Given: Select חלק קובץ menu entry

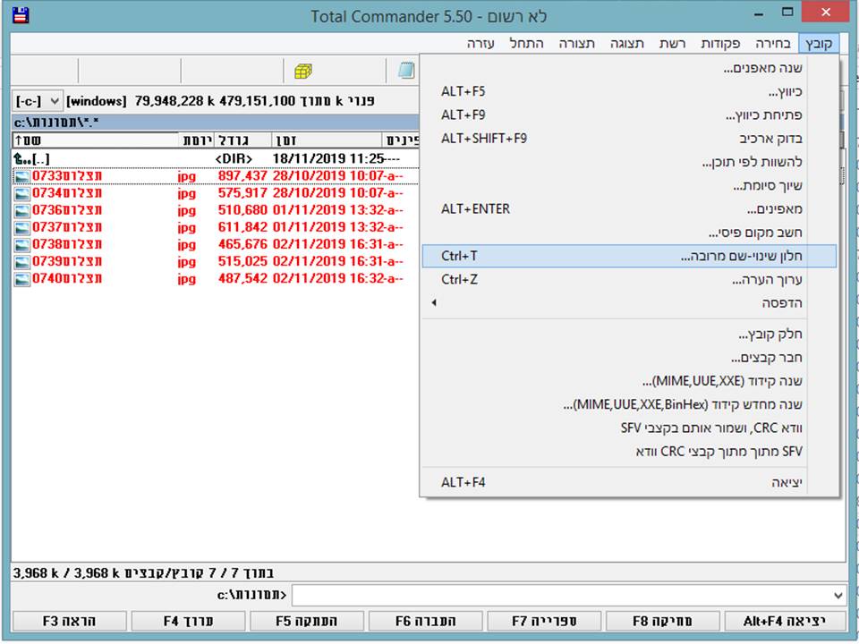Looking at the screenshot, I should [x=629, y=334].
